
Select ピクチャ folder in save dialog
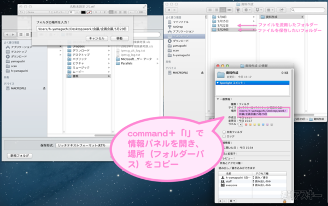coord(89,63)
